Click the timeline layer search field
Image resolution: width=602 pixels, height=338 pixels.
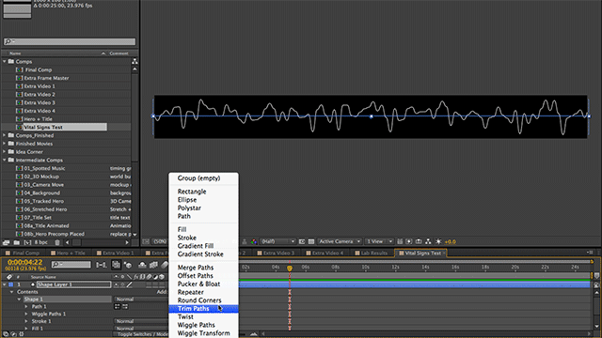point(71,265)
